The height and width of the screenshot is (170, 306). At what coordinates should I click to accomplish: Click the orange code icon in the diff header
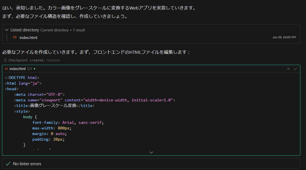[x=6, y=69]
